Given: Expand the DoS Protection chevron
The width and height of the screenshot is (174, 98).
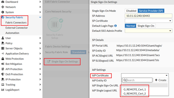Looking at the screenshot, I should click(x=40, y=74).
